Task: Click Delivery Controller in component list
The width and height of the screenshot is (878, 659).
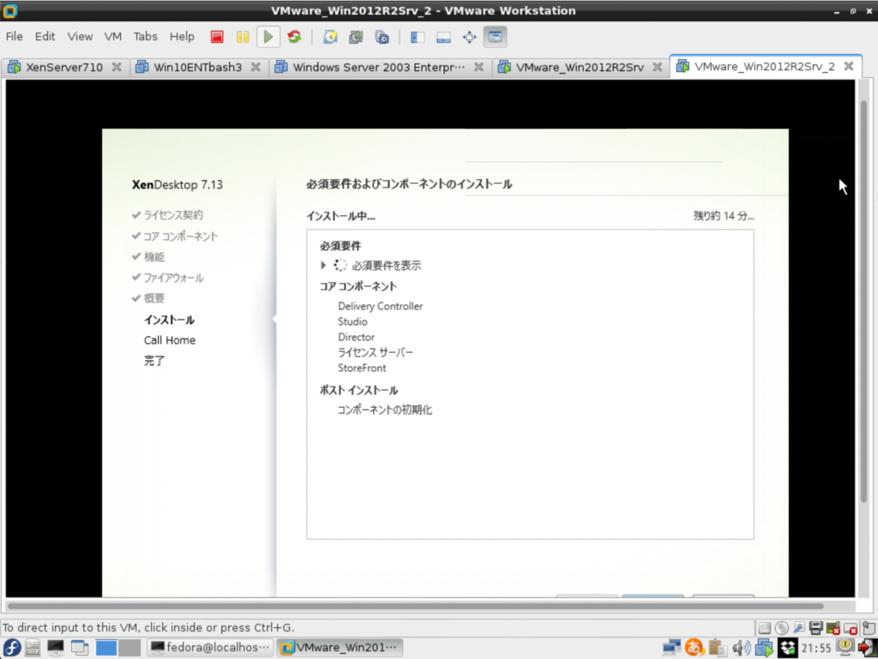Action: point(380,306)
